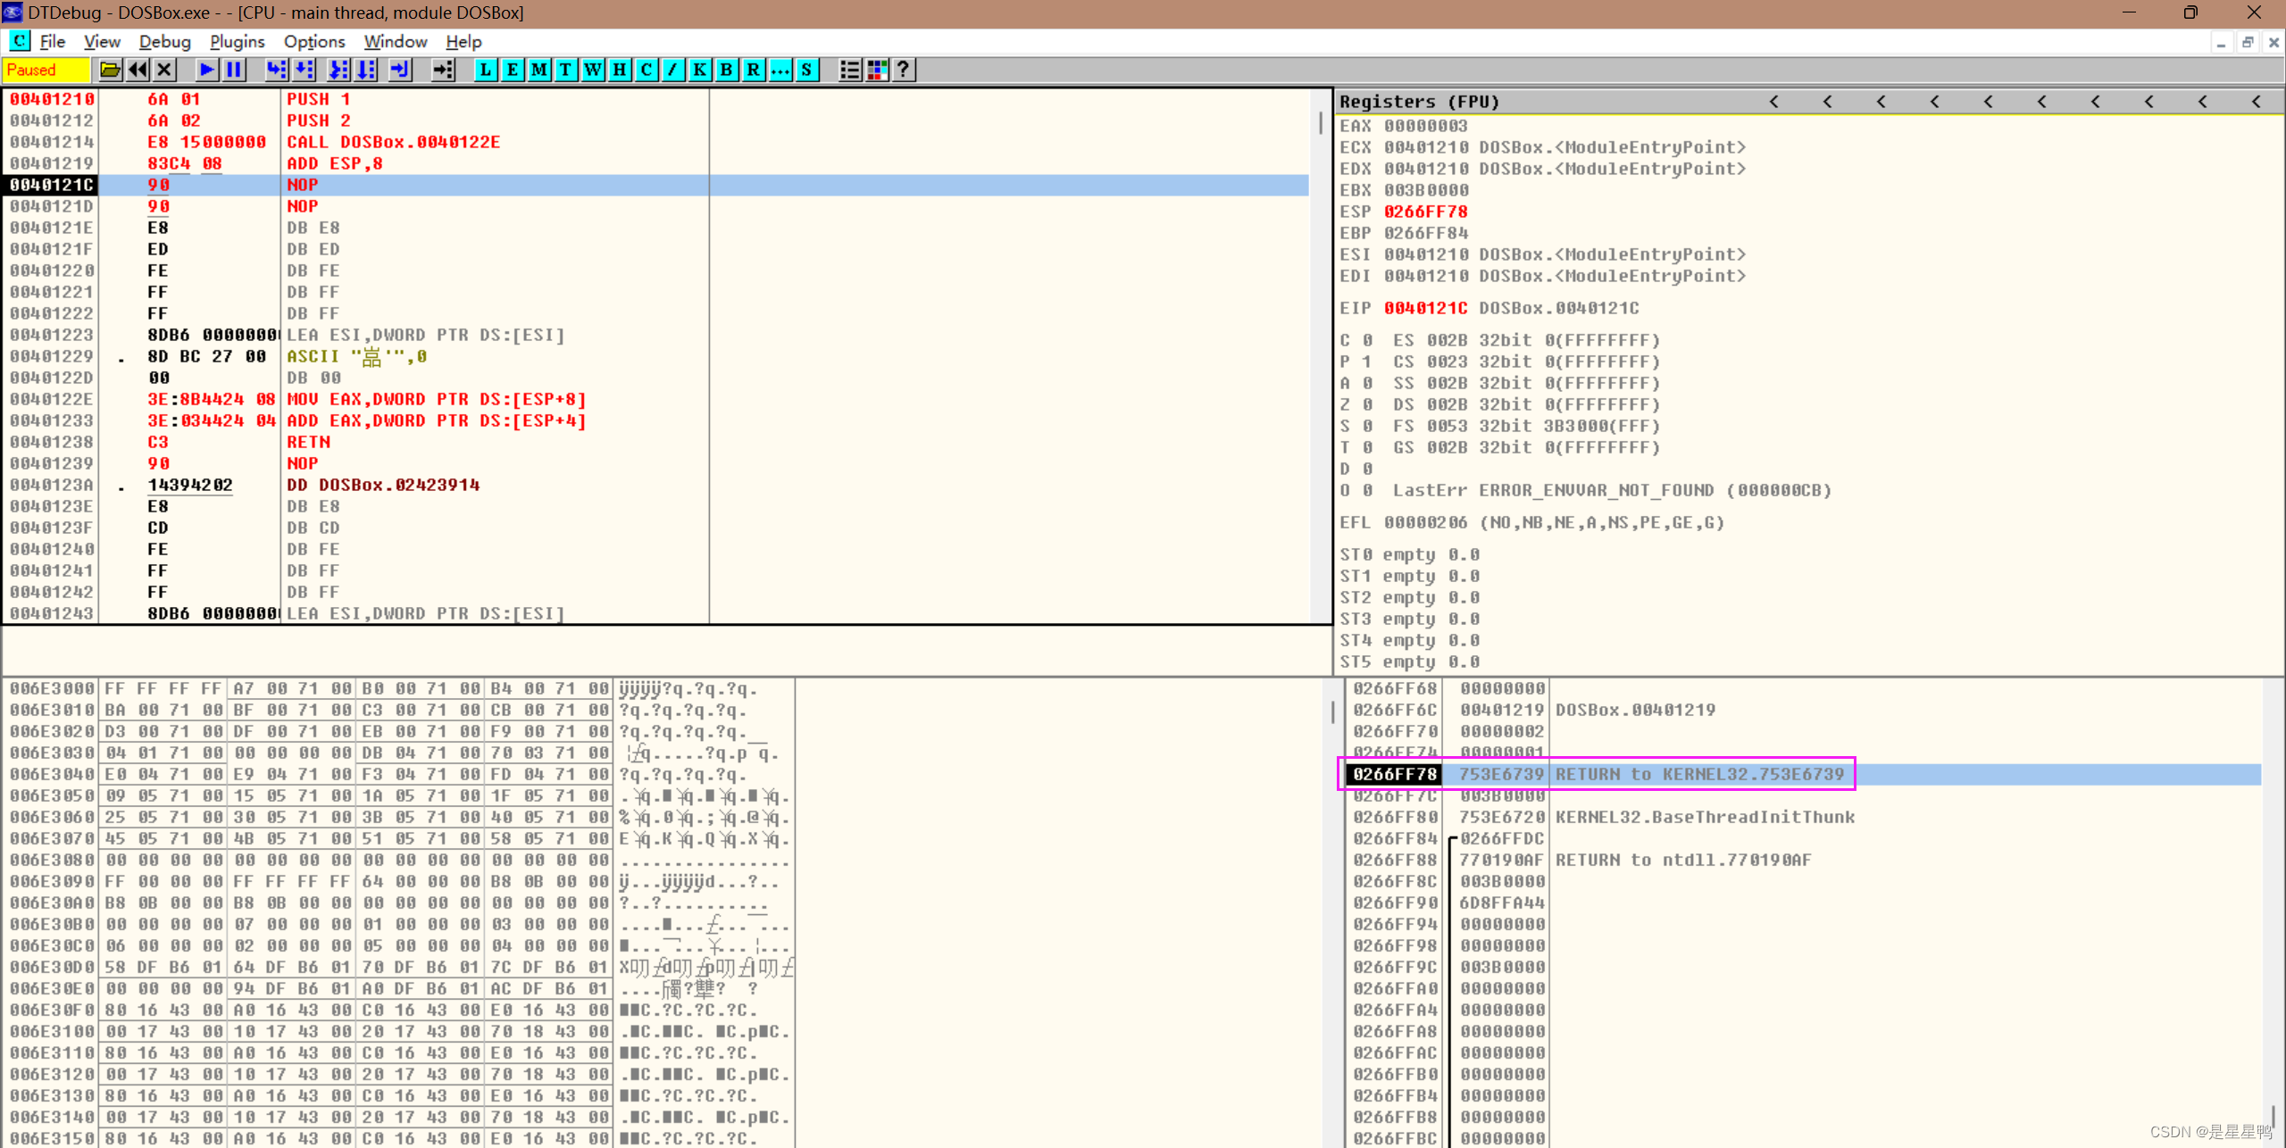The width and height of the screenshot is (2286, 1148).
Task: Open Executable modules (E) window
Action: (x=512, y=70)
